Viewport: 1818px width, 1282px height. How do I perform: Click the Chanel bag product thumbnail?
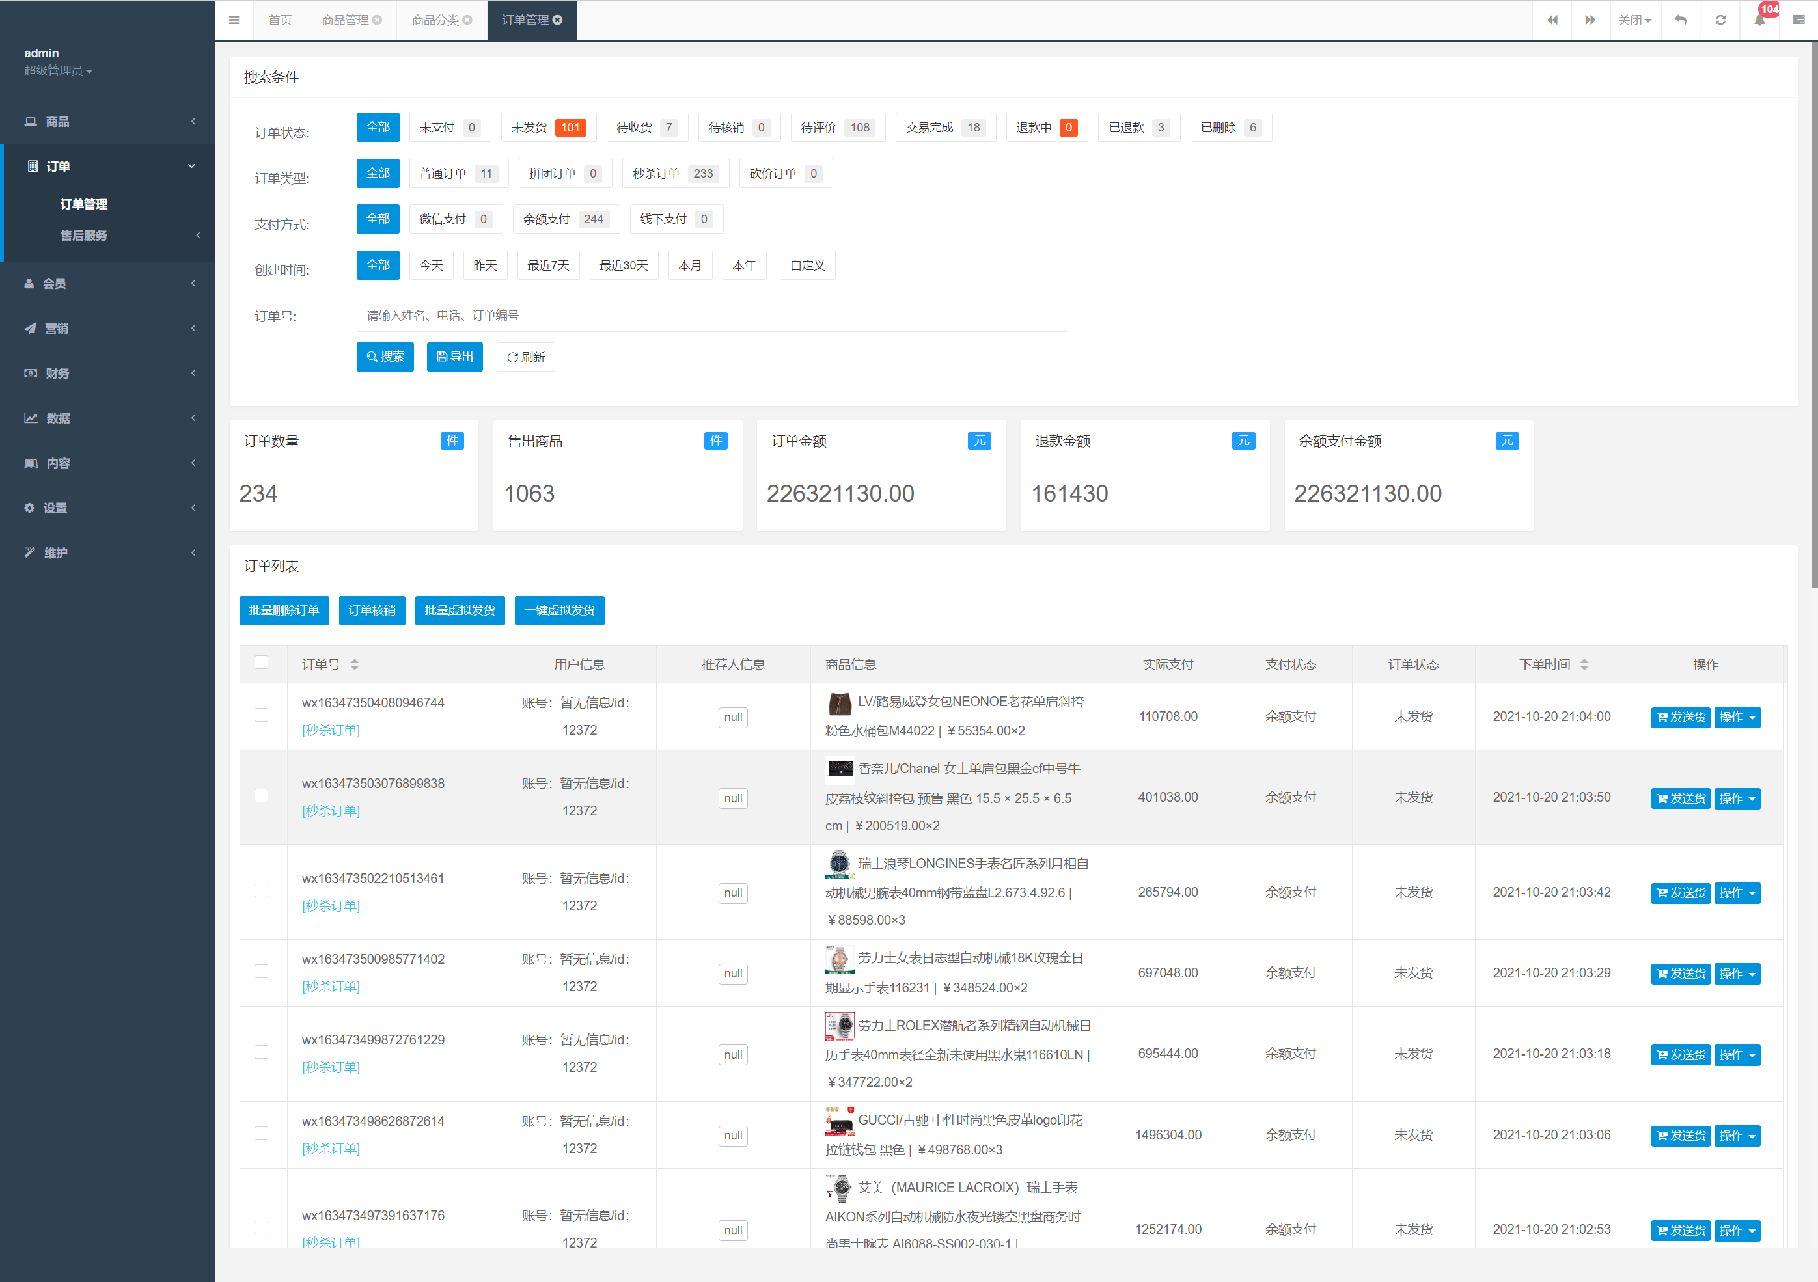[839, 769]
